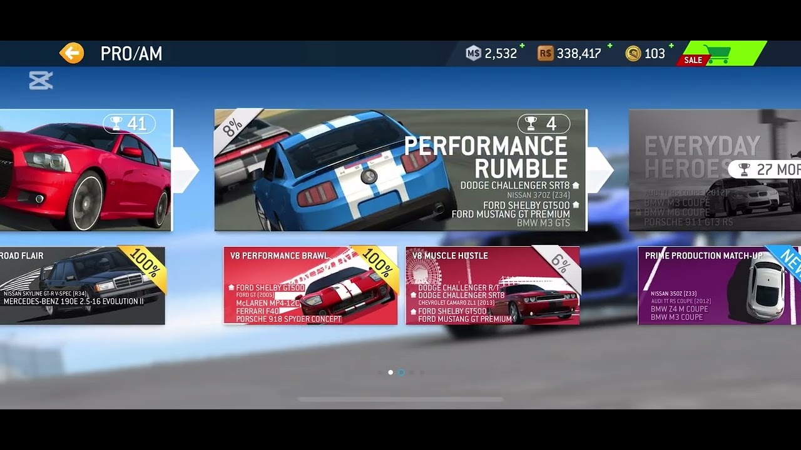Image resolution: width=801 pixels, height=450 pixels.
Task: Tap the R$ currency icon
Action: coord(545,54)
